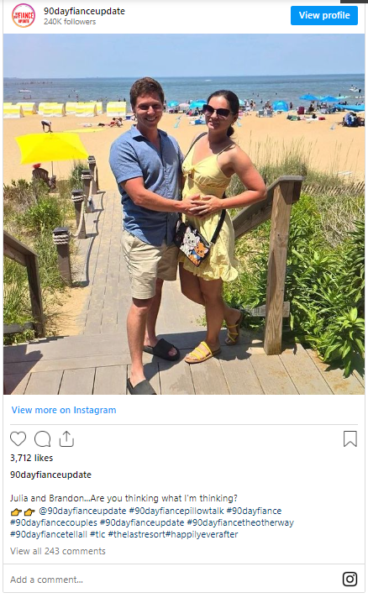Open comments via speech bubble icon
This screenshot has width=368, height=598.
[x=42, y=438]
